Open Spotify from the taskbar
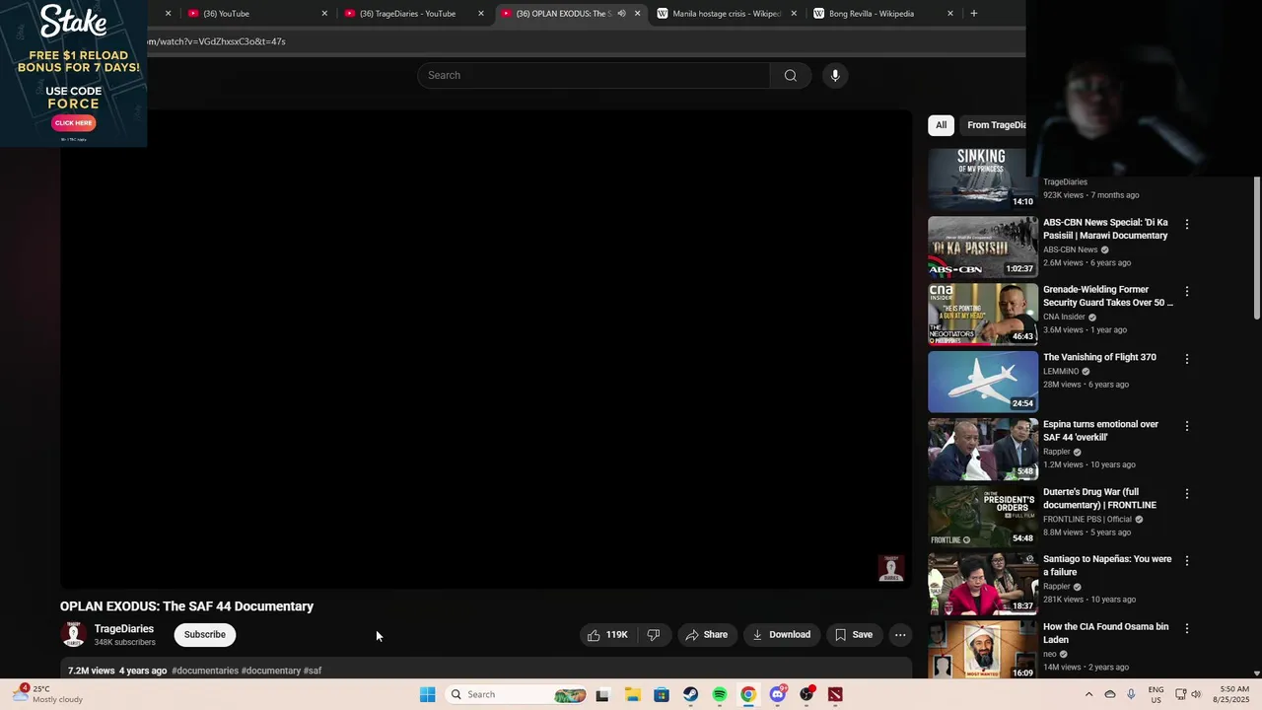The height and width of the screenshot is (710, 1262). (720, 694)
